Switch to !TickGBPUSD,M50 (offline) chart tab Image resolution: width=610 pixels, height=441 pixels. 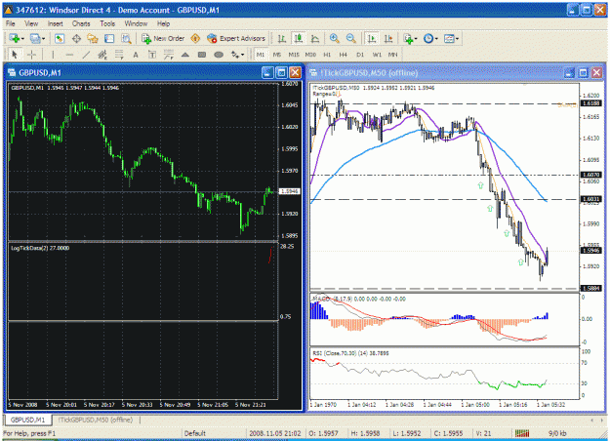(x=96, y=420)
